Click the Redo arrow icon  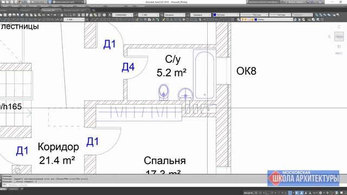55,15
